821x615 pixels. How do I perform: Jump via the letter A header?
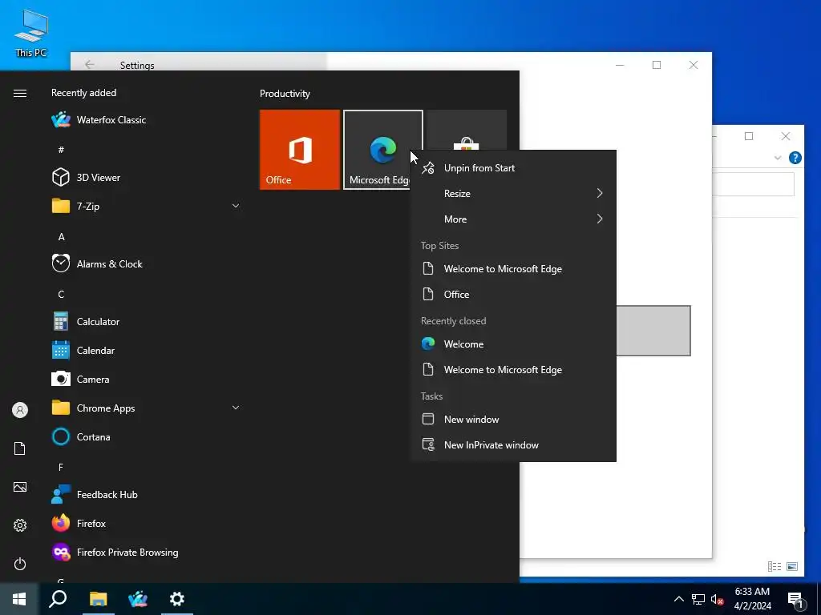click(x=61, y=237)
